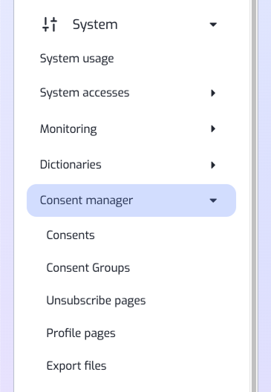Viewport: 271px width, 392px height.
Task: Open Unsubscribe pages
Action: click(96, 301)
